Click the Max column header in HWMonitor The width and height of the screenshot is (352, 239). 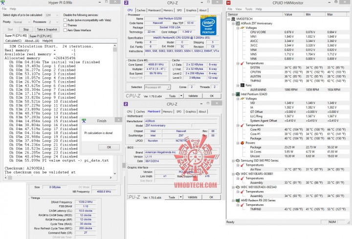click(x=336, y=14)
